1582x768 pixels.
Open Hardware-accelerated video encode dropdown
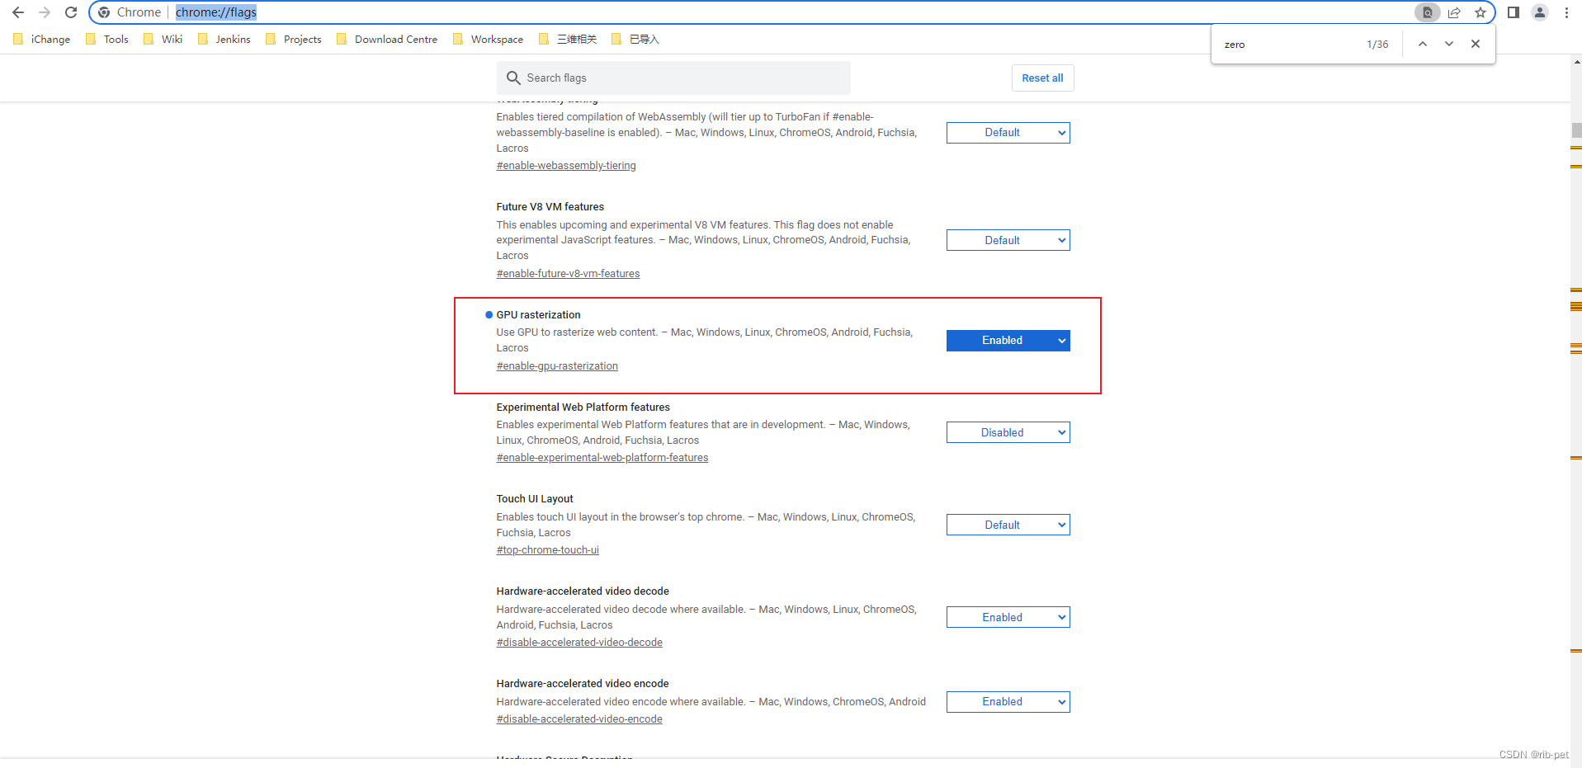1008,701
